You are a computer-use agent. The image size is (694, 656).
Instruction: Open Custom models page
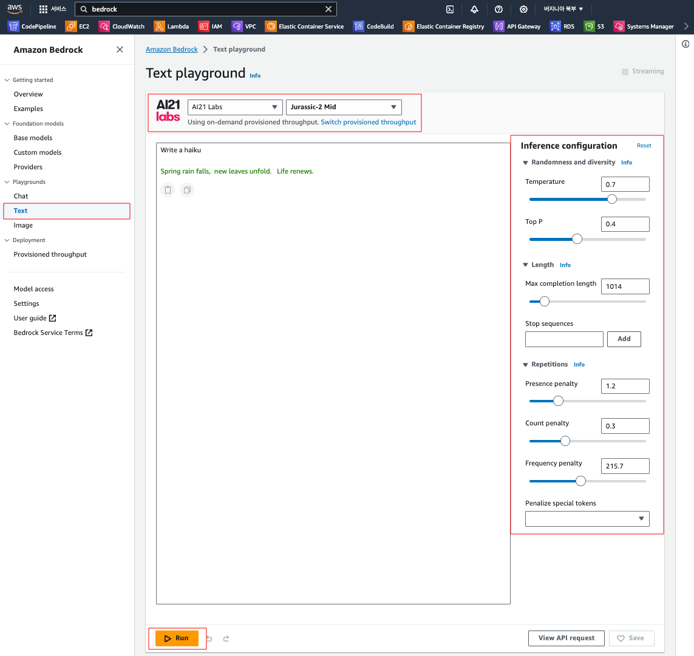pos(38,152)
